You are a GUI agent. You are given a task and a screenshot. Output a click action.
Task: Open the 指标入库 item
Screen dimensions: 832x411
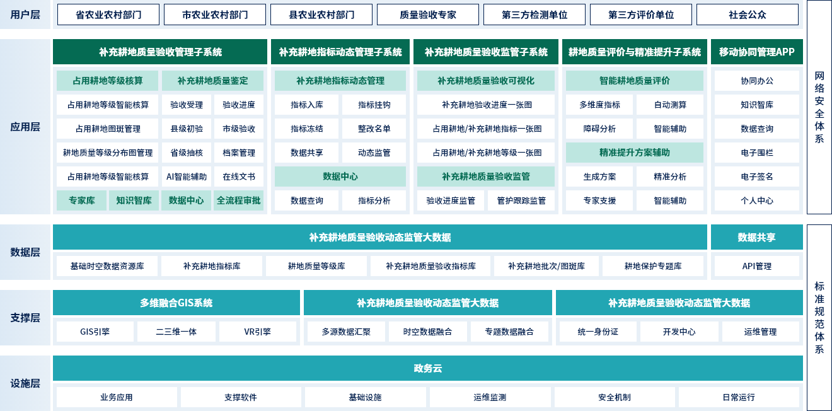coord(307,105)
